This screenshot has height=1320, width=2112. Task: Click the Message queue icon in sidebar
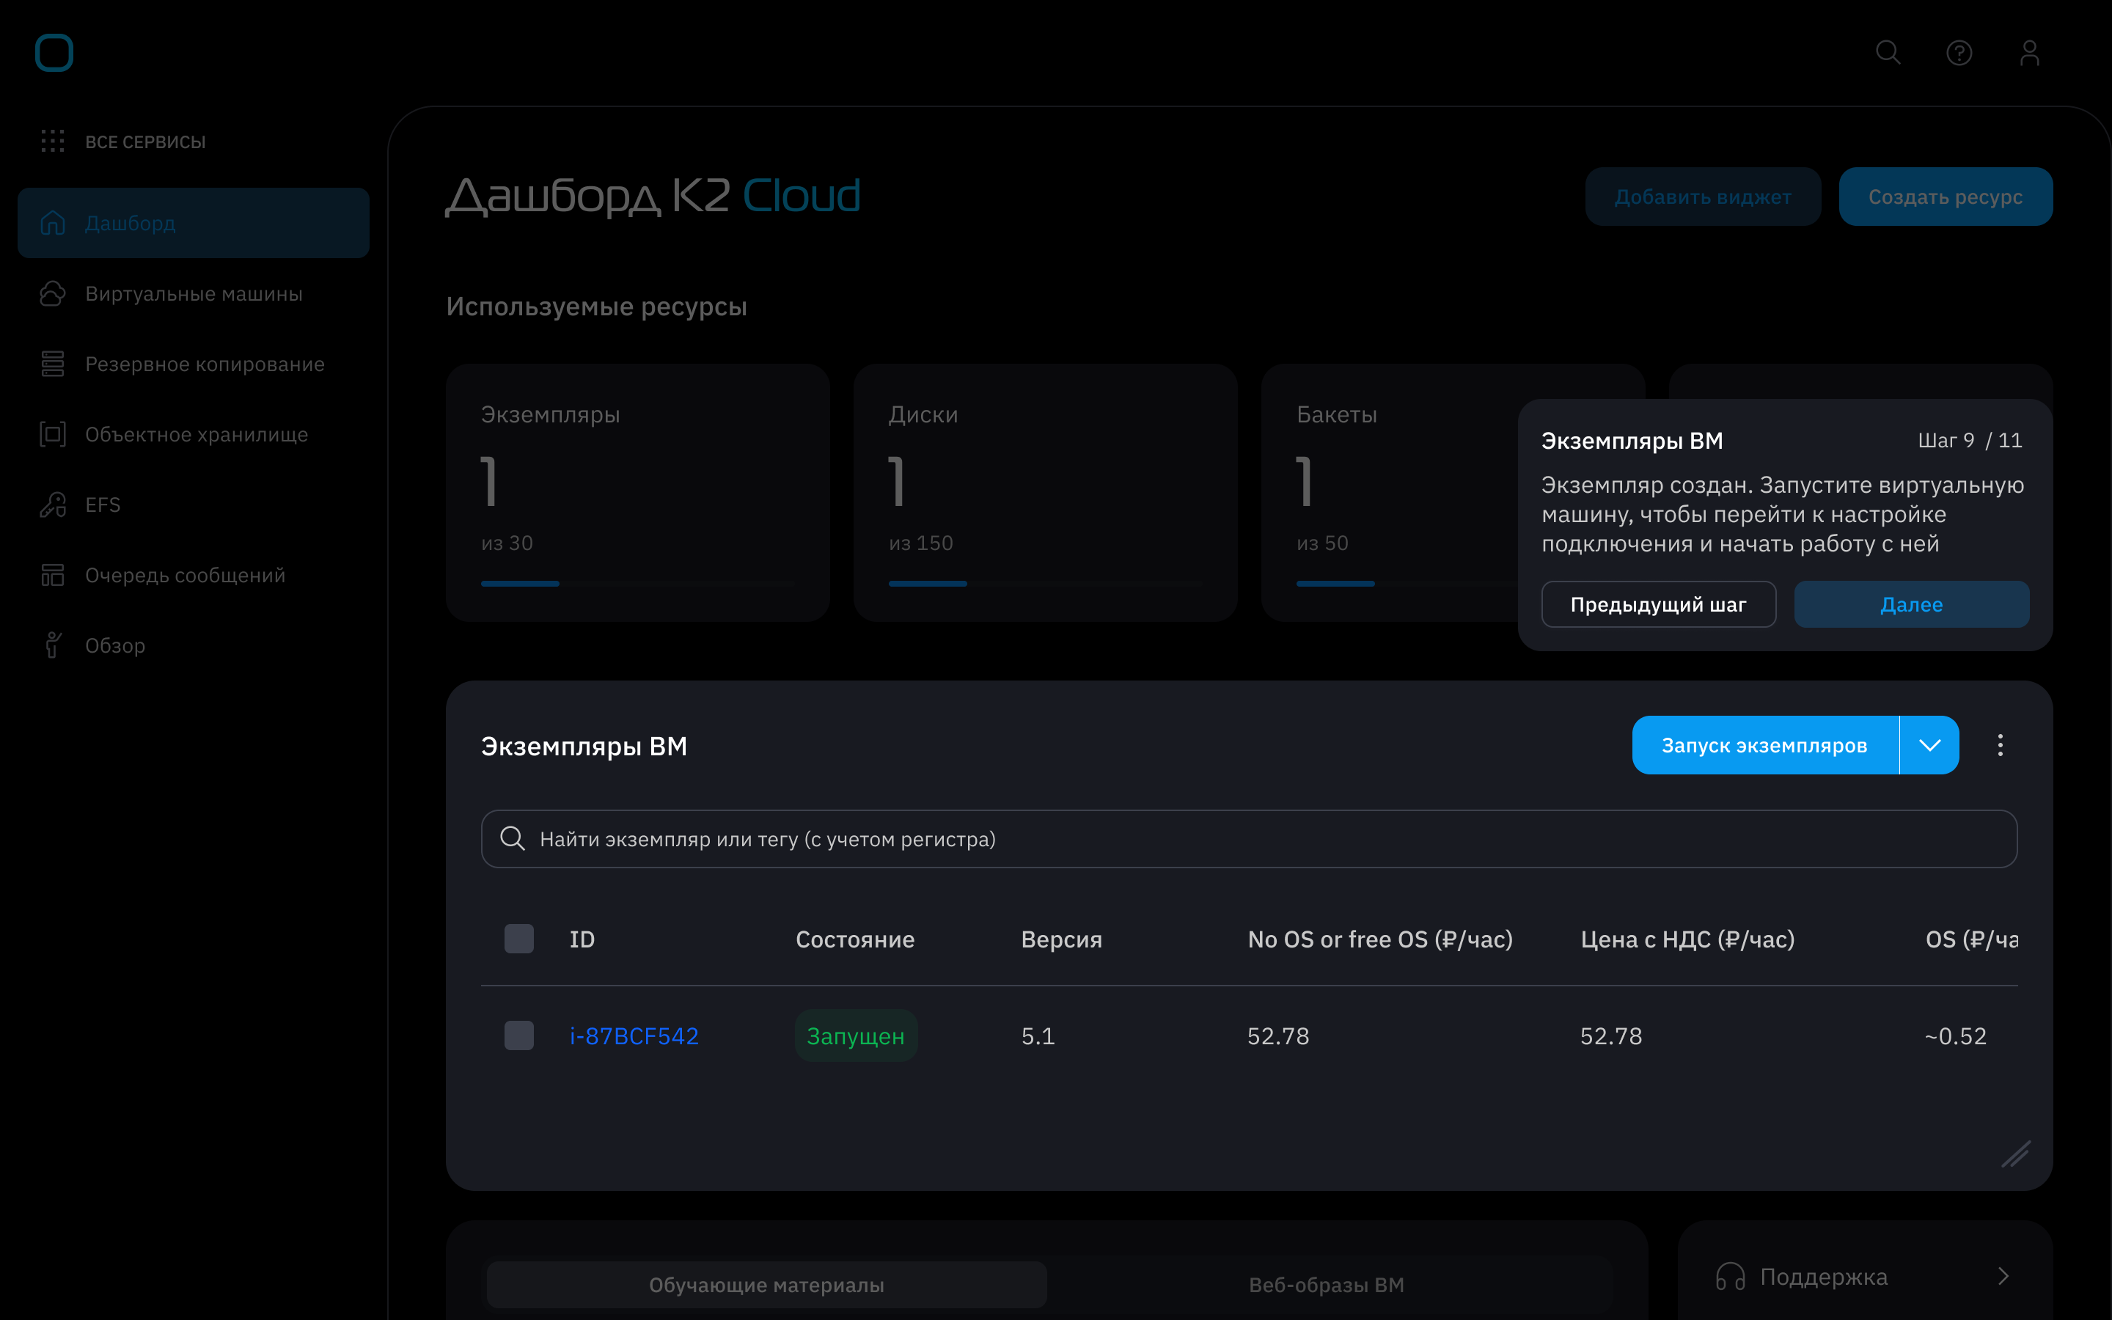pyautogui.click(x=52, y=574)
